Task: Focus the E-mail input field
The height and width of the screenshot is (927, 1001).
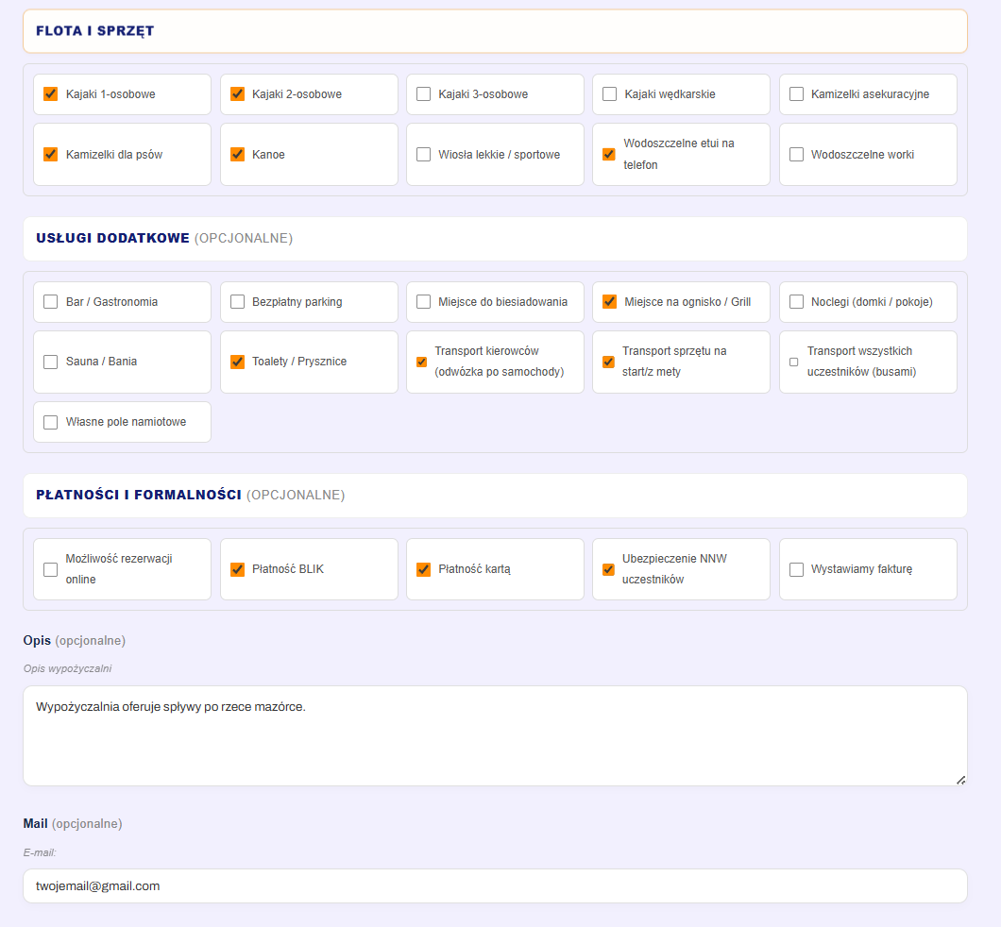Action: pos(494,886)
